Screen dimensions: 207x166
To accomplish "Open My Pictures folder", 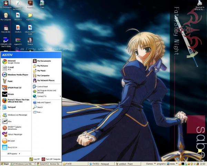I will point(47,66).
